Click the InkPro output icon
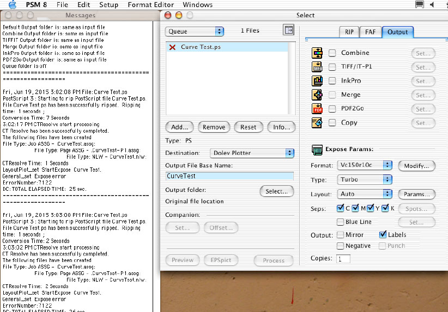This screenshot has height=312, width=448. (x=317, y=81)
